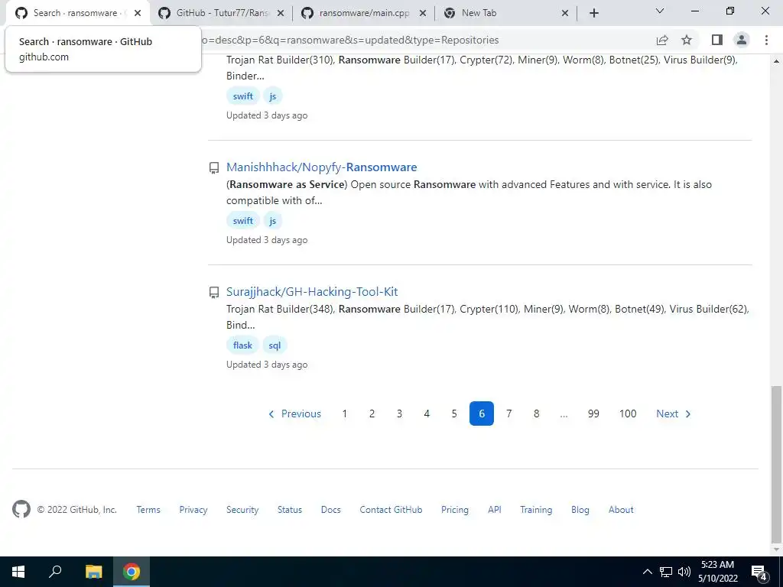Open taskbar search magnifier

pyautogui.click(x=55, y=572)
